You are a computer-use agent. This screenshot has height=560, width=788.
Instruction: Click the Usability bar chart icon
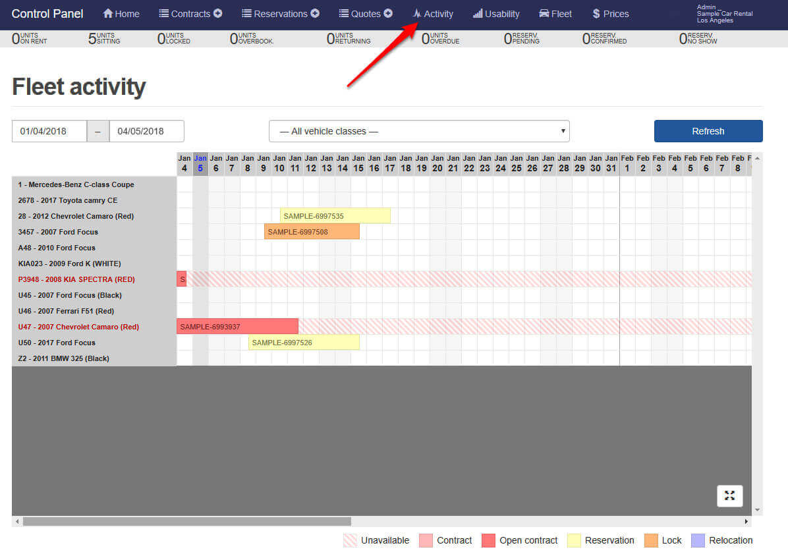pyautogui.click(x=478, y=14)
